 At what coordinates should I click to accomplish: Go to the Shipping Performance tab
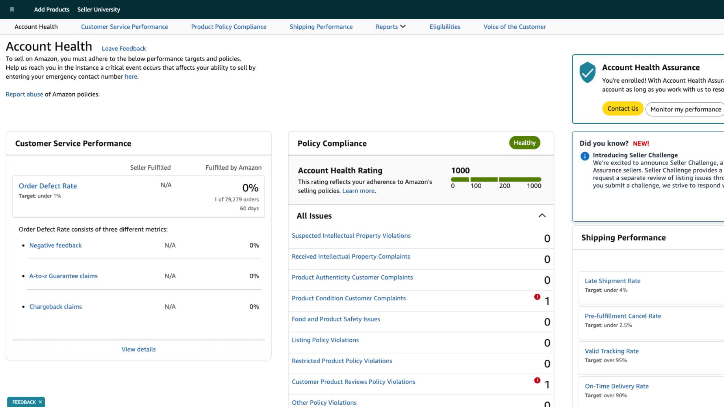click(x=321, y=27)
